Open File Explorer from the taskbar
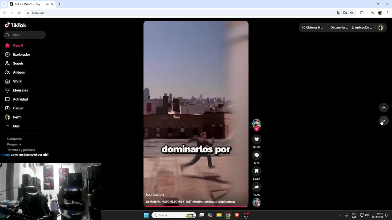392x220 pixels. 219,215
